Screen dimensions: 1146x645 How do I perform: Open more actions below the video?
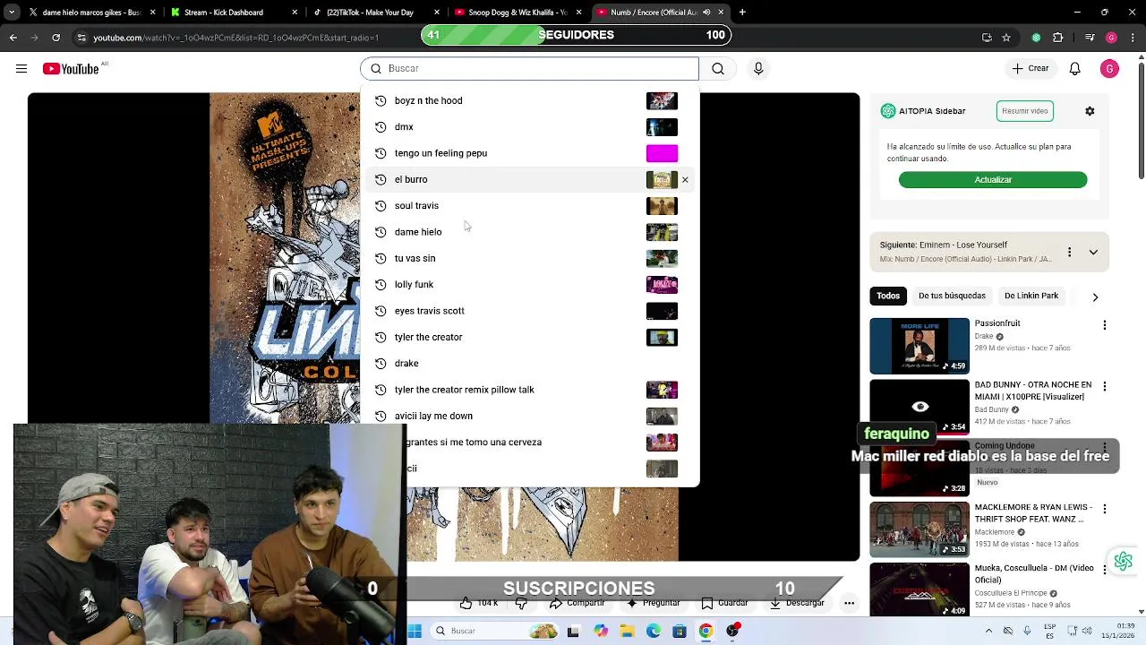coord(849,603)
